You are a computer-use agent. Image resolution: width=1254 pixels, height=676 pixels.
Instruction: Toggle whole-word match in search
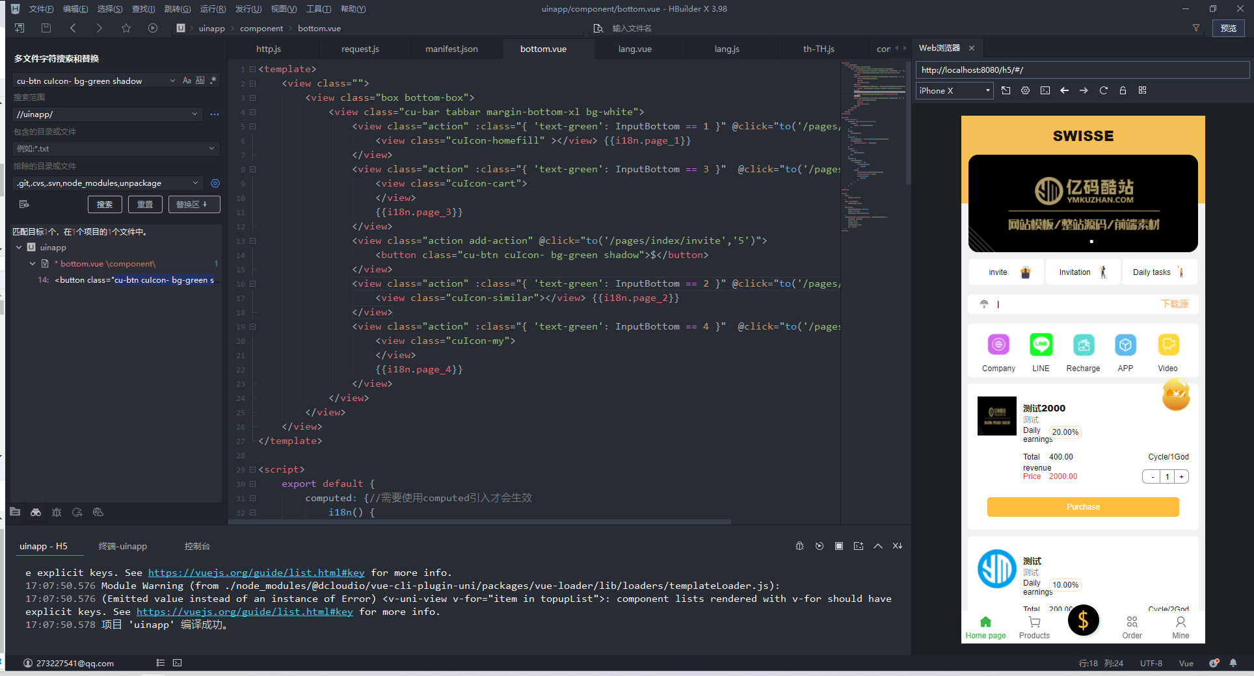tap(200, 81)
